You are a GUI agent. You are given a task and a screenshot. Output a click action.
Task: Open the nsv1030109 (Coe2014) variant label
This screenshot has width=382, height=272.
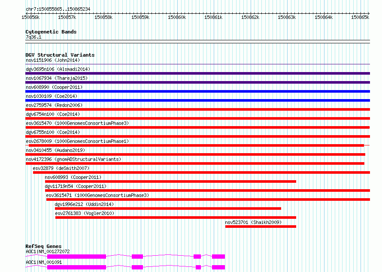point(52,96)
